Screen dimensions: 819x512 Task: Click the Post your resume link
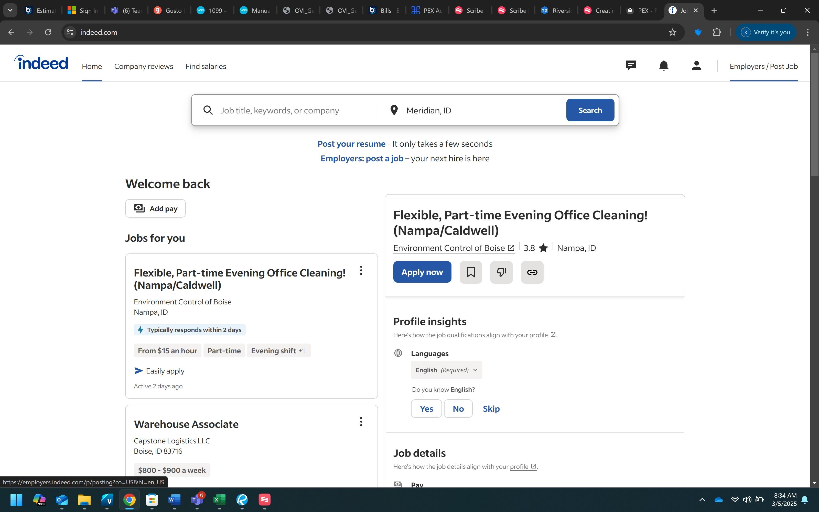(x=351, y=144)
